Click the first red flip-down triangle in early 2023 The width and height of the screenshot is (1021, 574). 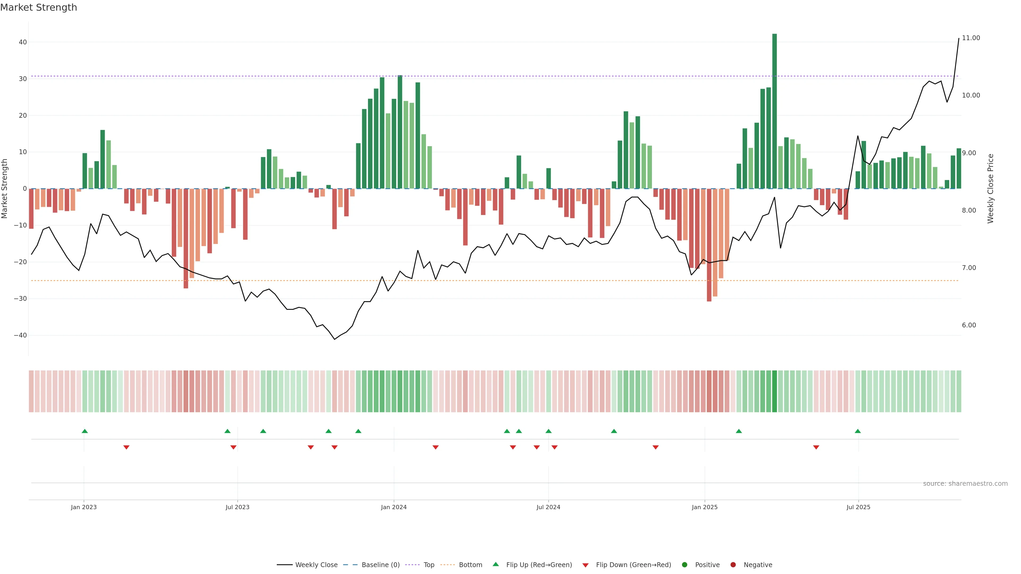tap(126, 447)
